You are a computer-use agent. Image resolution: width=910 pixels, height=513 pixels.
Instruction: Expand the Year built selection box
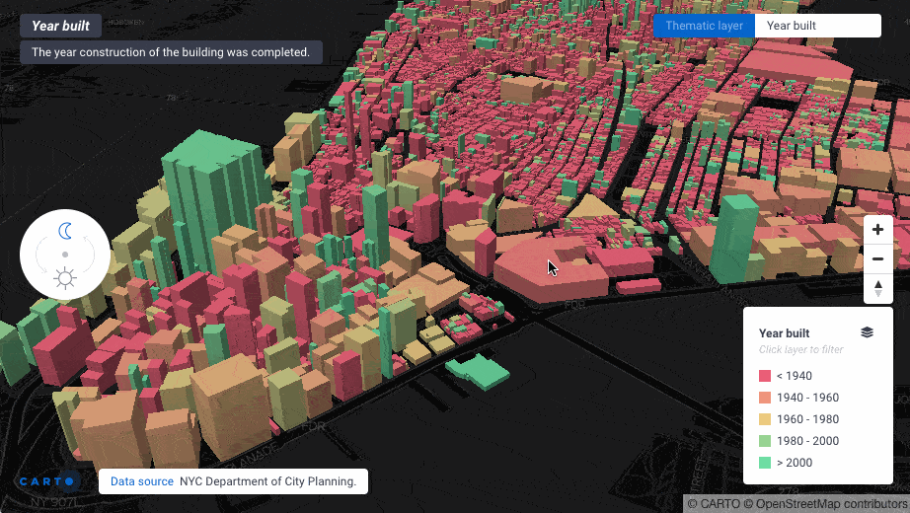point(817,26)
